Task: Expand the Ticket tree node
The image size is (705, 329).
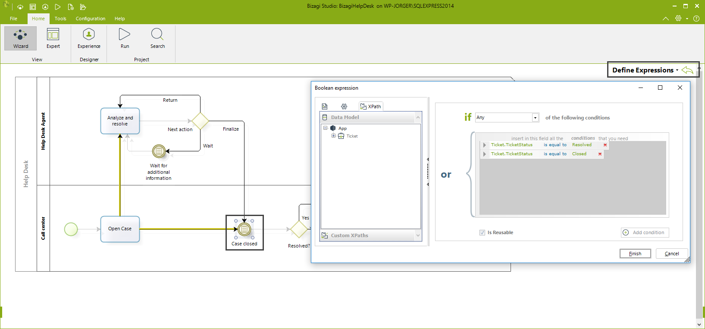Action: [x=333, y=136]
